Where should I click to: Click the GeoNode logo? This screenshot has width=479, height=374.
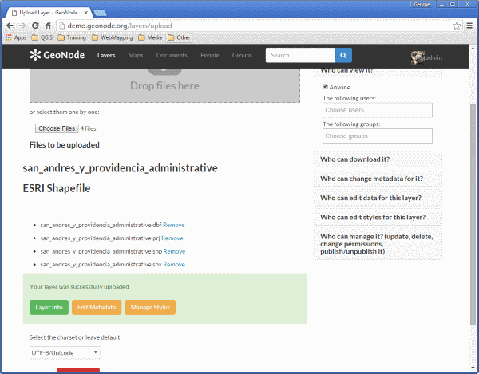pyautogui.click(x=57, y=55)
